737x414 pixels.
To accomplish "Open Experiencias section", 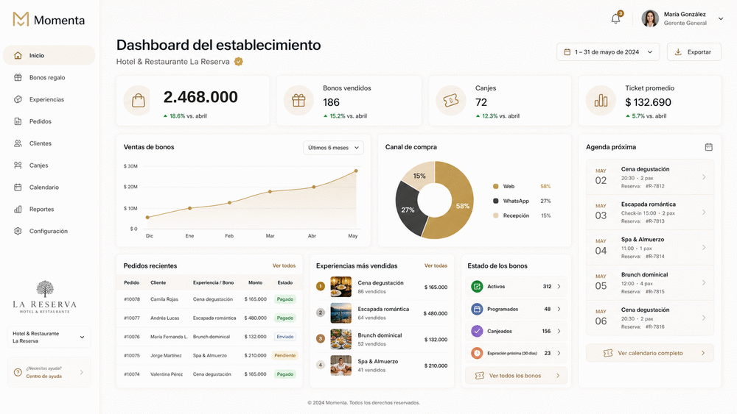I will click(x=49, y=99).
